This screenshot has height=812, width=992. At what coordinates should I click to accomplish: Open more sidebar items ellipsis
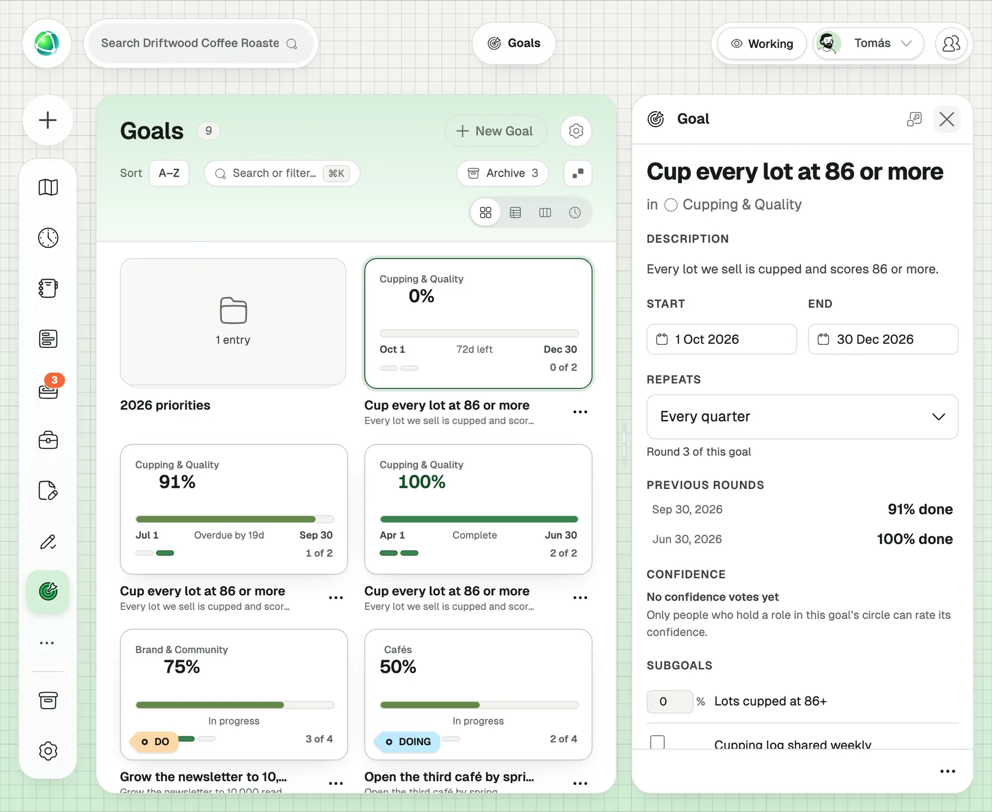click(x=47, y=643)
